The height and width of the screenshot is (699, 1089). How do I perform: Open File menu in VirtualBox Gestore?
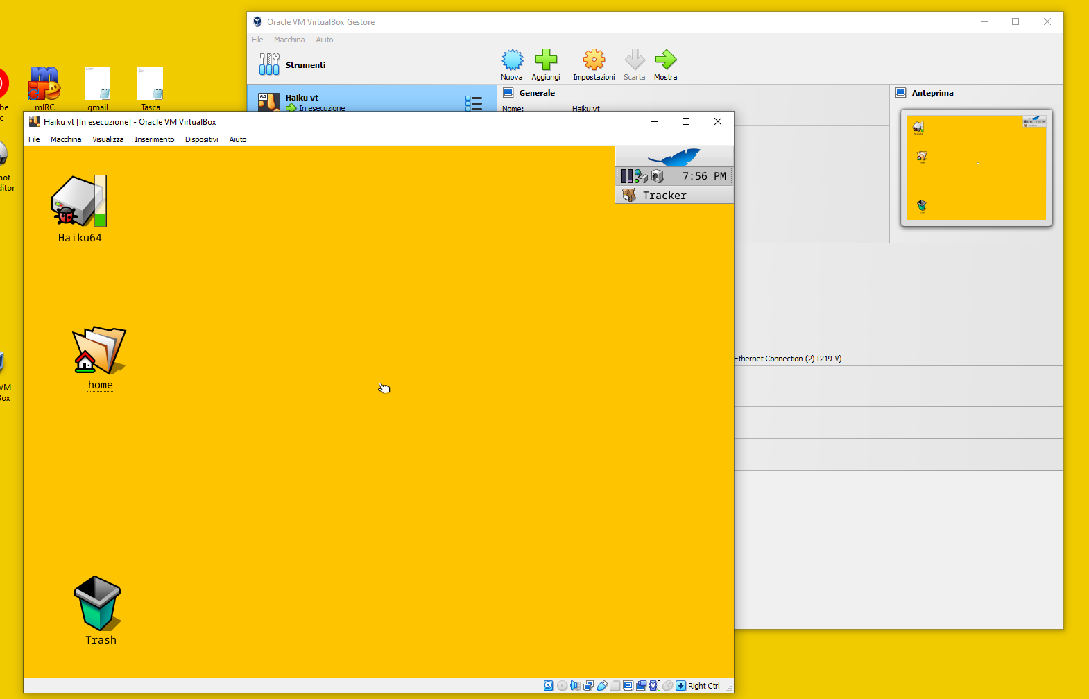point(257,40)
